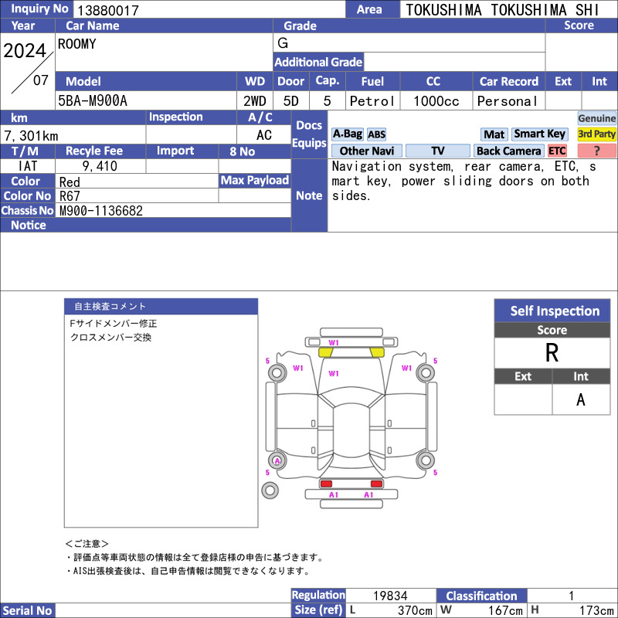618x618 pixels.
Task: Select the length value 370cm
Action: 415,610
